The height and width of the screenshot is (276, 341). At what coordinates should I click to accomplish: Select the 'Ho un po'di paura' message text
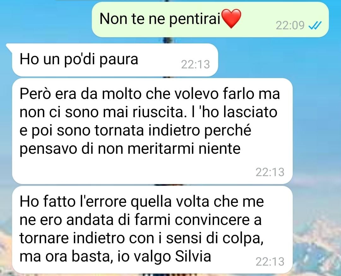(x=79, y=59)
